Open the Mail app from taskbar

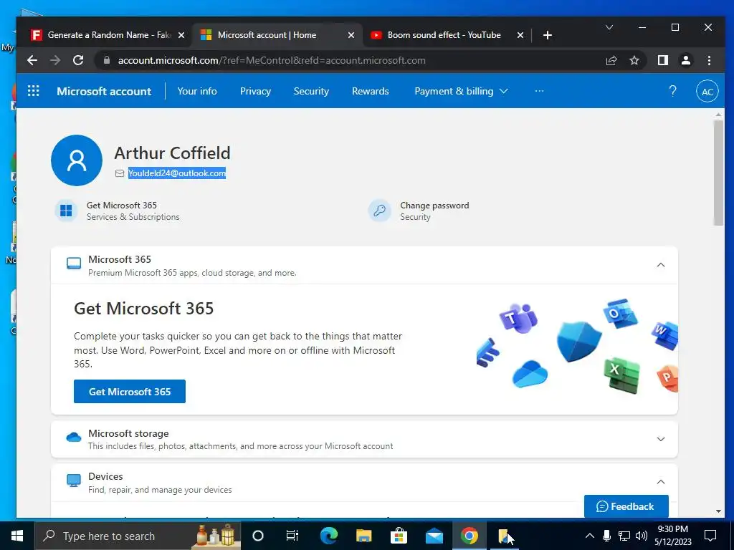[x=434, y=536]
